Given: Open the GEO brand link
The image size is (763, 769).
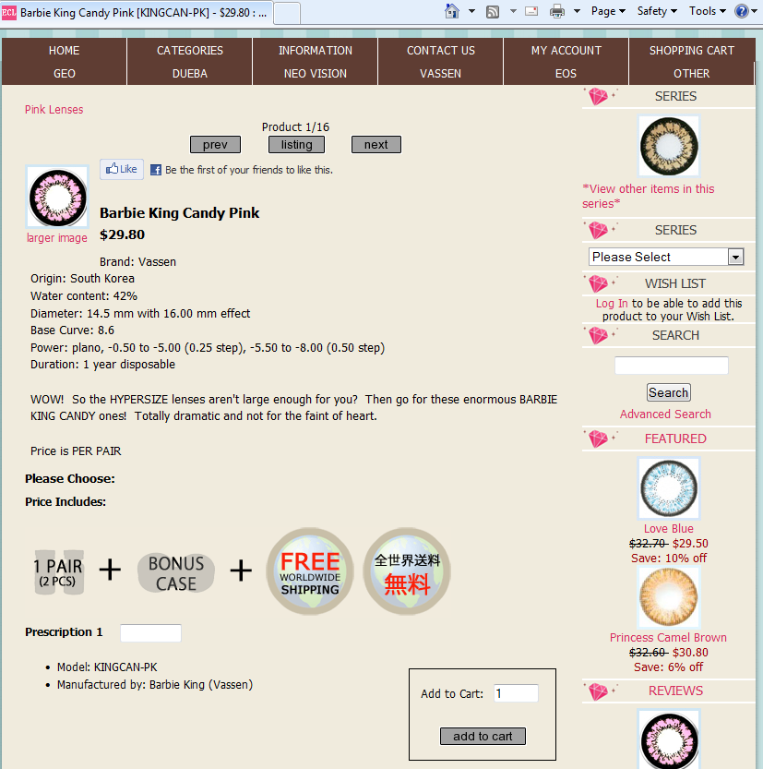Looking at the screenshot, I should [x=65, y=74].
